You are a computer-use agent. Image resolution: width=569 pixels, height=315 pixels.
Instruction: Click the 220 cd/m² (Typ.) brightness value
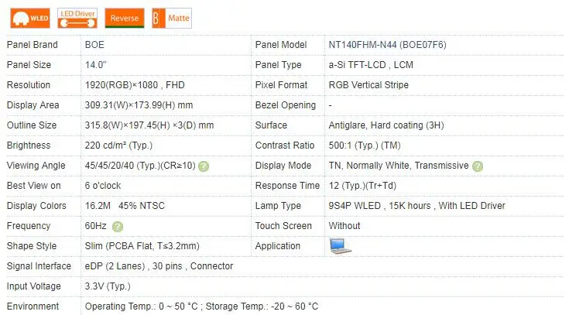pos(118,146)
